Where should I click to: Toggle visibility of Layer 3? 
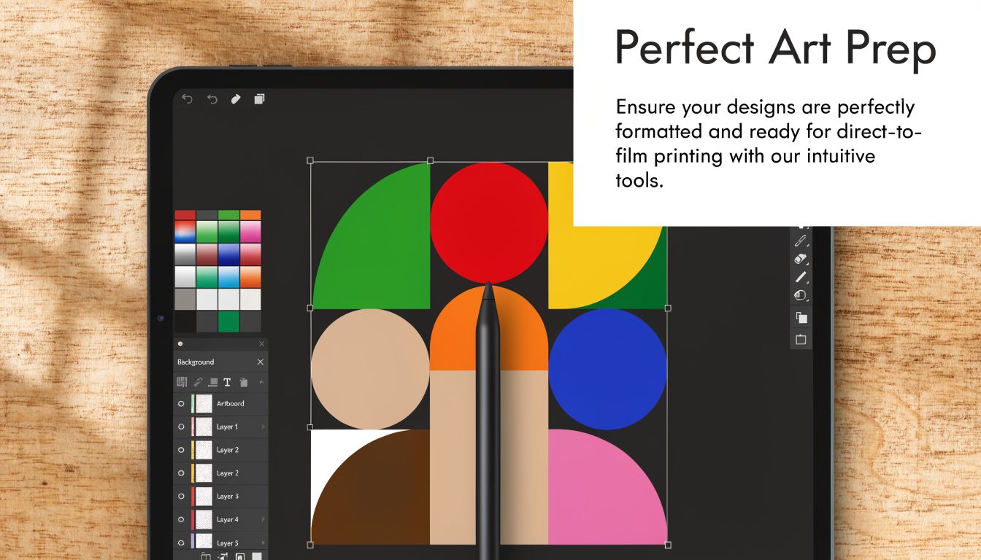coord(181,497)
